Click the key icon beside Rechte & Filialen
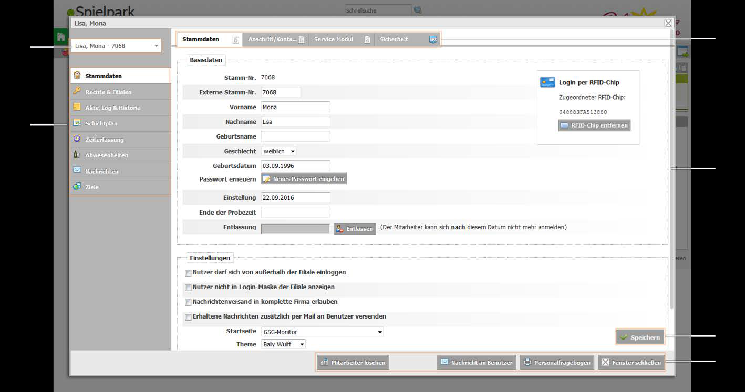Image resolution: width=745 pixels, height=392 pixels. pos(77,91)
